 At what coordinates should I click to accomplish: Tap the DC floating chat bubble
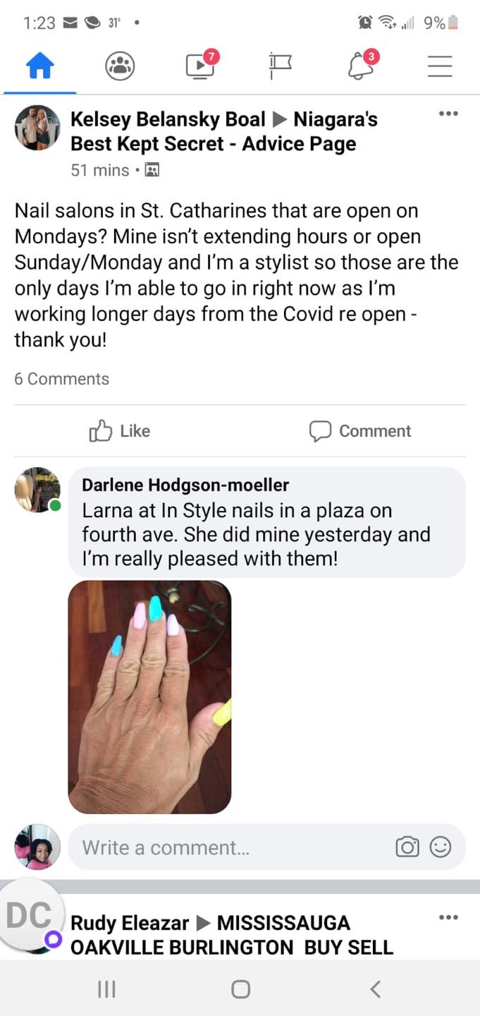click(30, 916)
